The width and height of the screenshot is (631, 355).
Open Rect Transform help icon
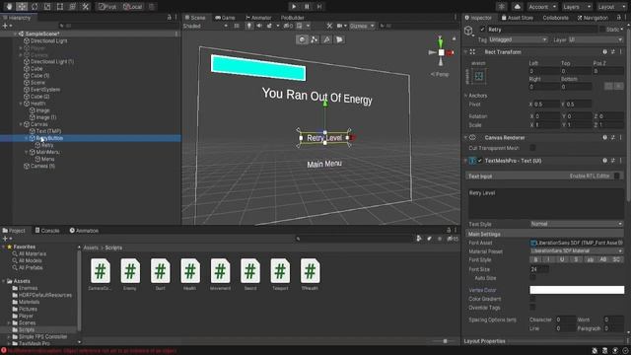[604, 52]
